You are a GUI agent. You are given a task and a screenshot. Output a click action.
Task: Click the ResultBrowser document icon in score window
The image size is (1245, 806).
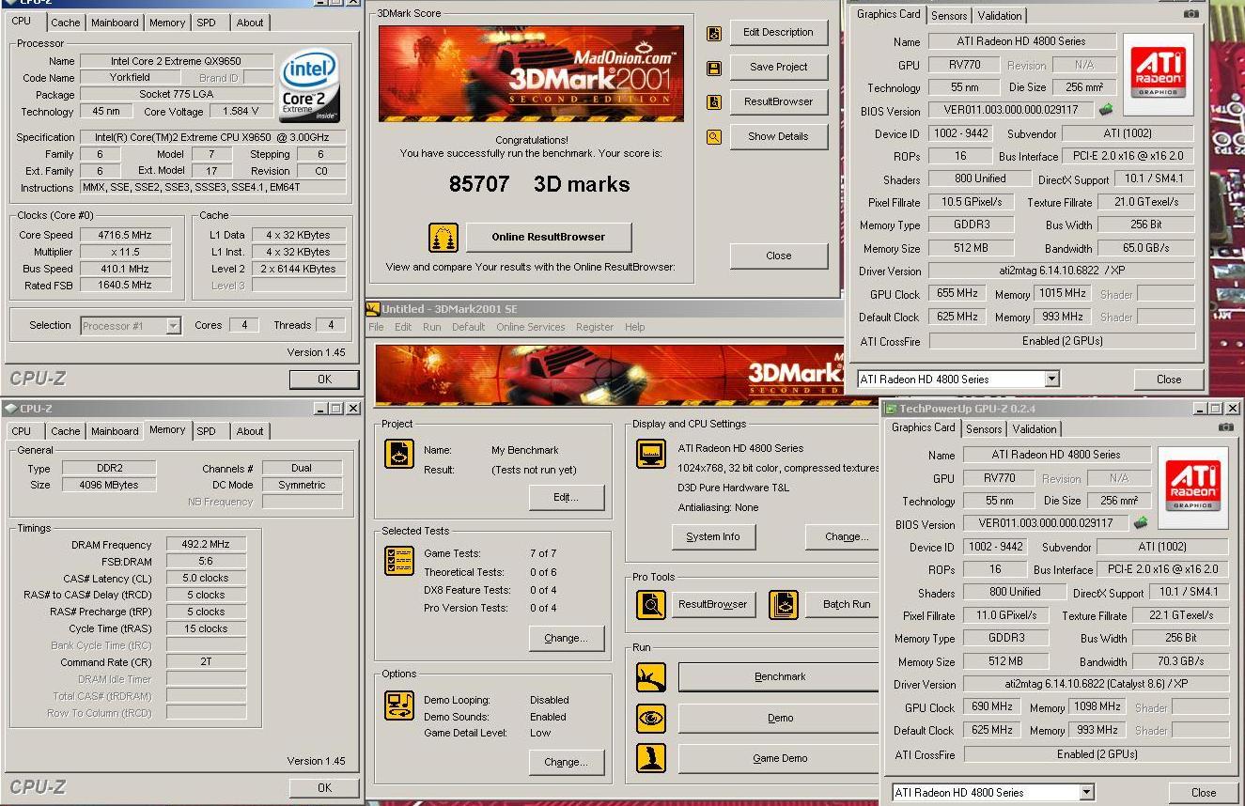714,102
